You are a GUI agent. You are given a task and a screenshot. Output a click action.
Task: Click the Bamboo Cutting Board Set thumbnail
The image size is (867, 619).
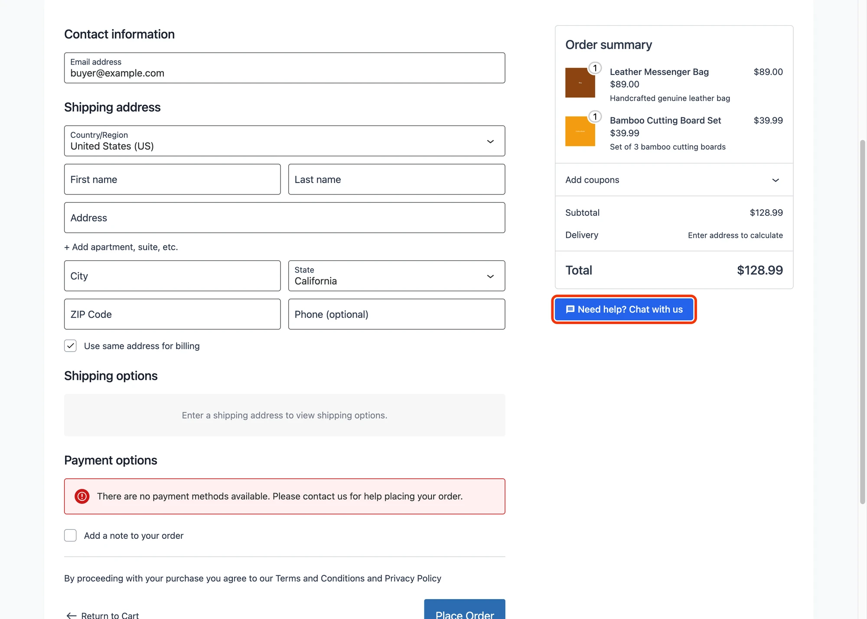[x=580, y=131]
